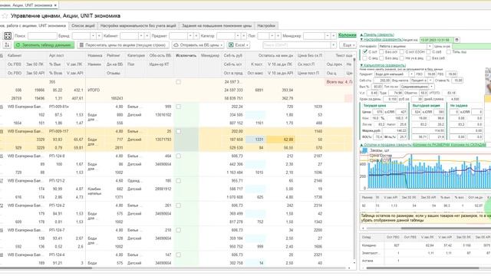Click the Поиск search input field
Viewport: 491px width, 276px height.
(42, 36)
